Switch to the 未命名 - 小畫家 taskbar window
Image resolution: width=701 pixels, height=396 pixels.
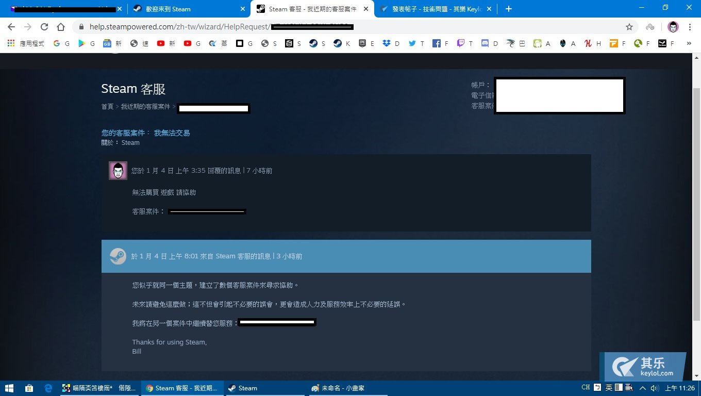pyautogui.click(x=348, y=388)
